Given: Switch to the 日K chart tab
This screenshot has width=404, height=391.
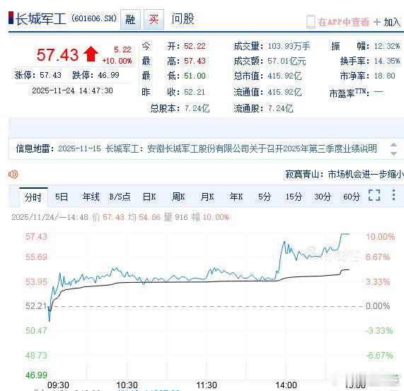Looking at the screenshot, I should (149, 197).
